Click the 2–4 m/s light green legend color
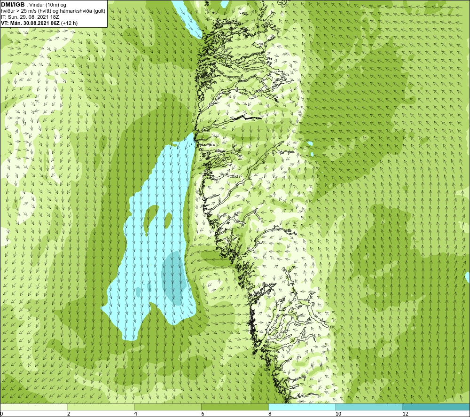The height and width of the screenshot is (417, 470). (101, 407)
